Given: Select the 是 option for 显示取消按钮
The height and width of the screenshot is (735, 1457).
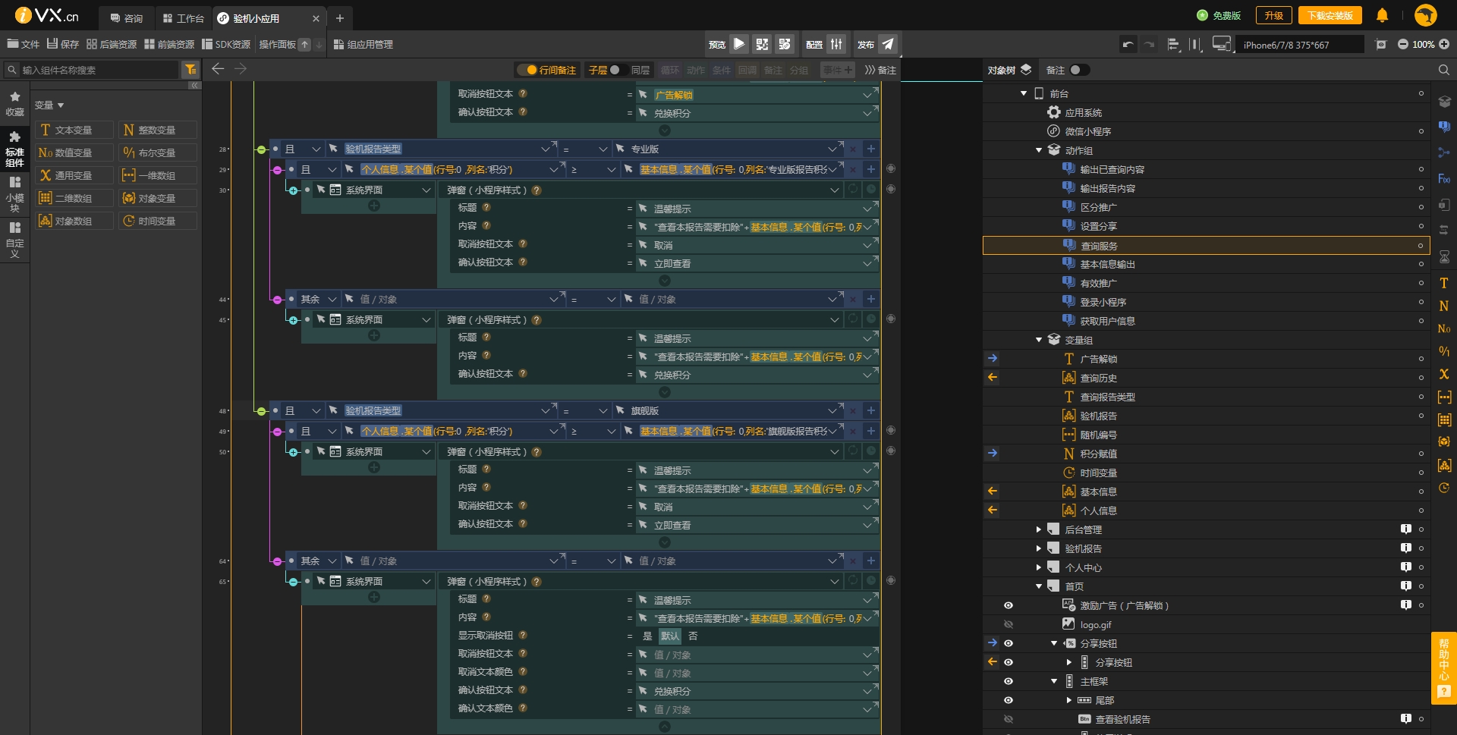Looking at the screenshot, I should (647, 636).
